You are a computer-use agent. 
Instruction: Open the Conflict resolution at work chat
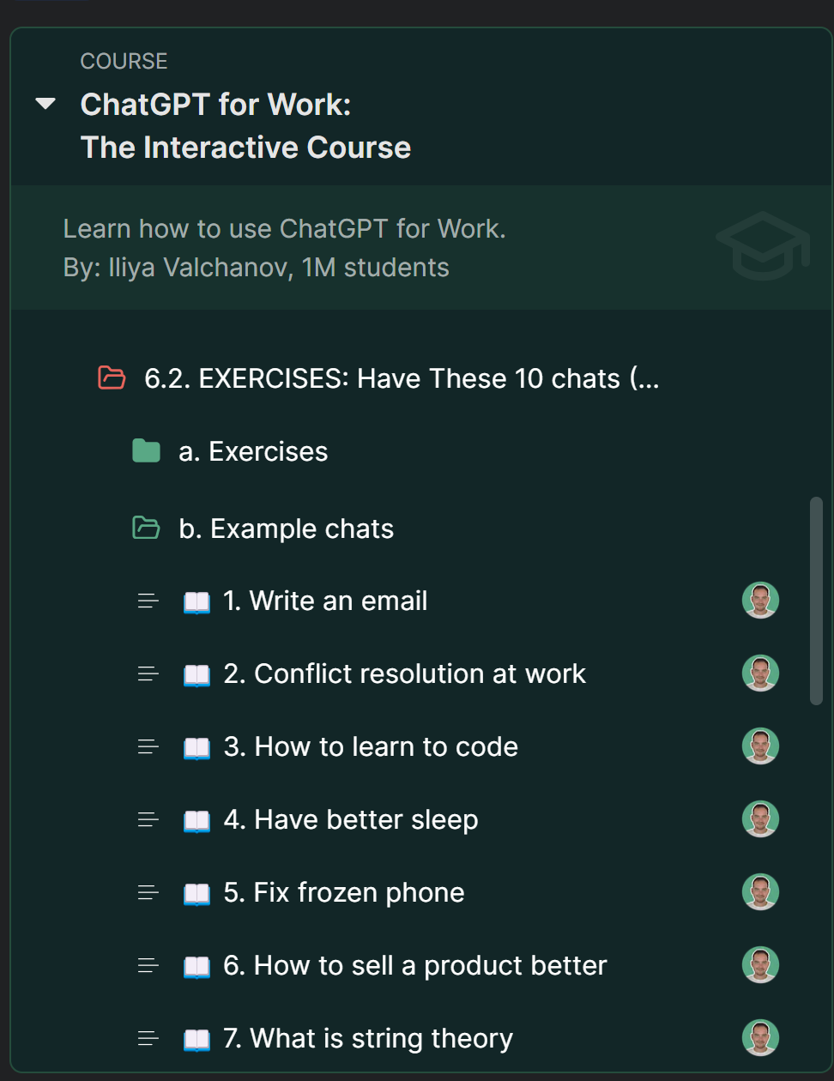[x=404, y=674]
